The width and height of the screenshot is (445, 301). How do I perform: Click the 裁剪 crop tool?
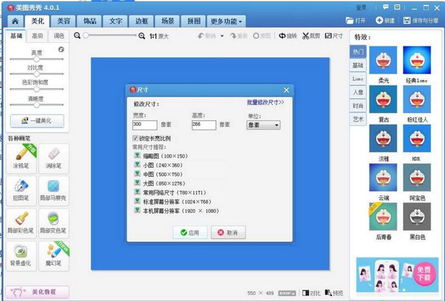pyautogui.click(x=311, y=36)
